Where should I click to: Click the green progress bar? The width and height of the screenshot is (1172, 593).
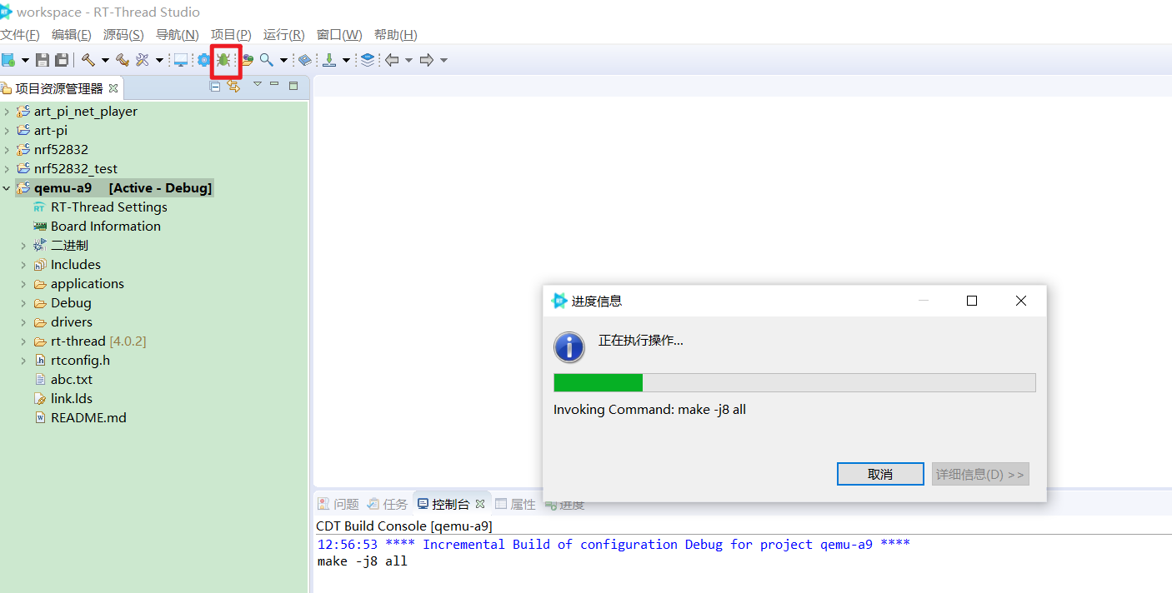pyautogui.click(x=598, y=382)
